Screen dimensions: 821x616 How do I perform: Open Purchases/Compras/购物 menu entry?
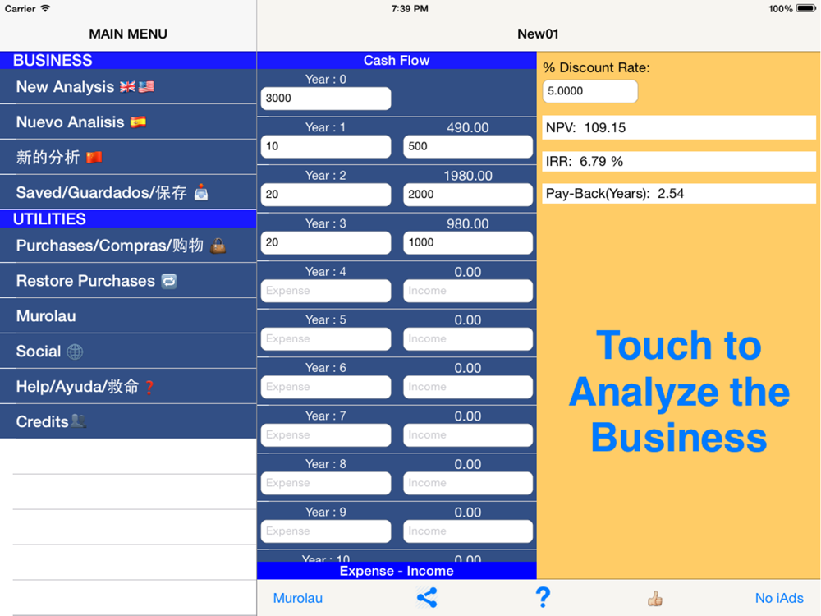tap(128, 246)
